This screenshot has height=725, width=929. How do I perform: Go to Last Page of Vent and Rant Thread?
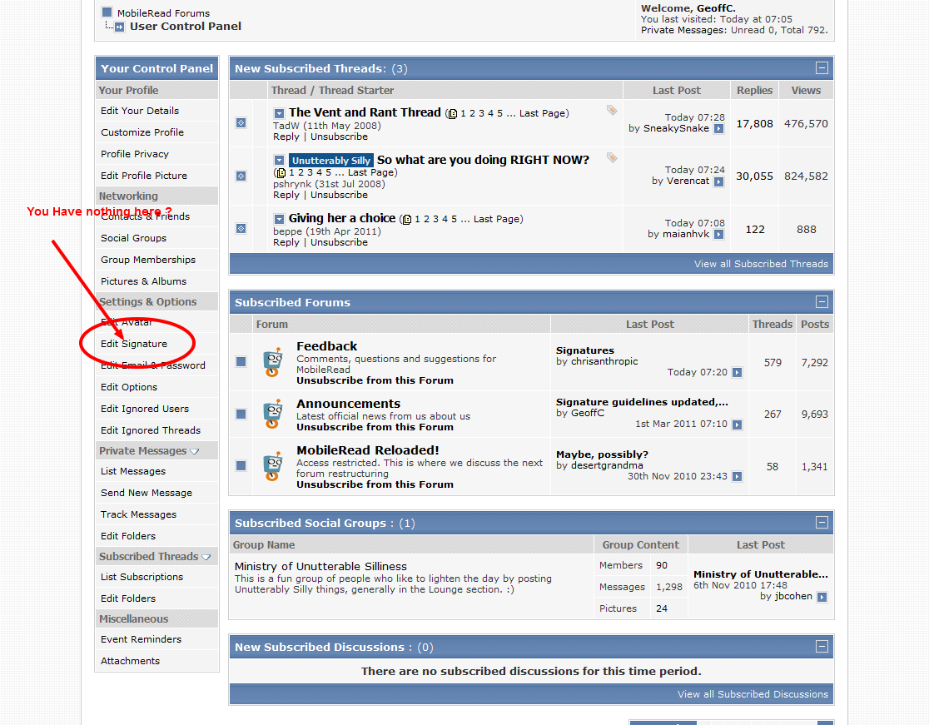(x=542, y=113)
